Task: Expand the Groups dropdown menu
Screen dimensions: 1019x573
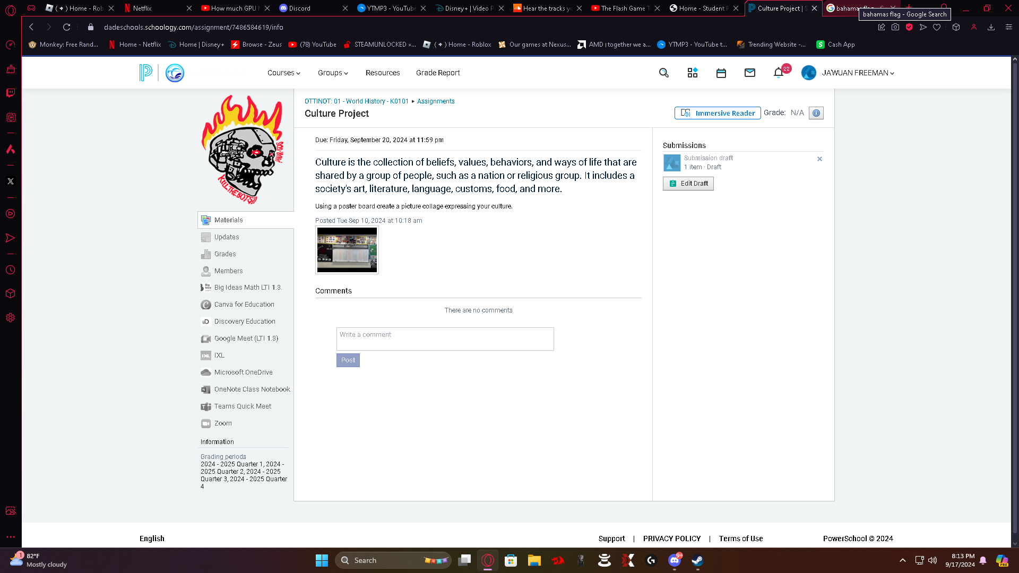Action: click(x=333, y=73)
